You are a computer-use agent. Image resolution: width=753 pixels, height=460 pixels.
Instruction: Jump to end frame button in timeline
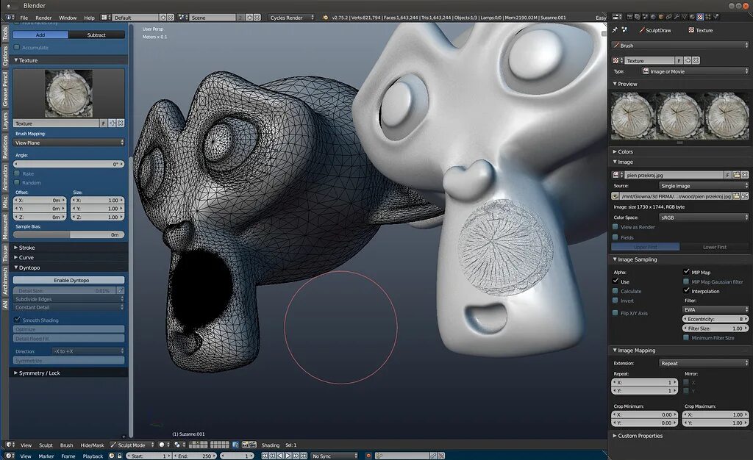pyautogui.click(x=304, y=456)
